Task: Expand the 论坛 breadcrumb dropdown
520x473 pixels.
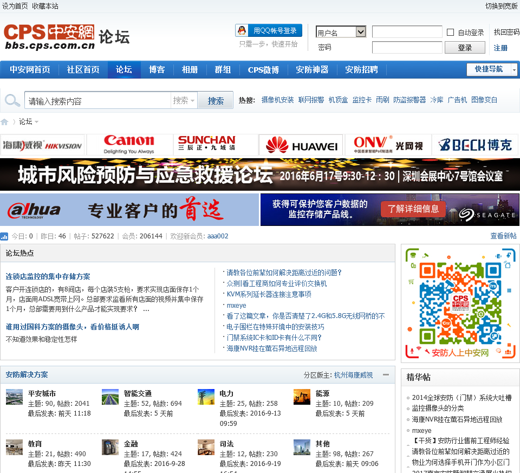Action: [36, 122]
